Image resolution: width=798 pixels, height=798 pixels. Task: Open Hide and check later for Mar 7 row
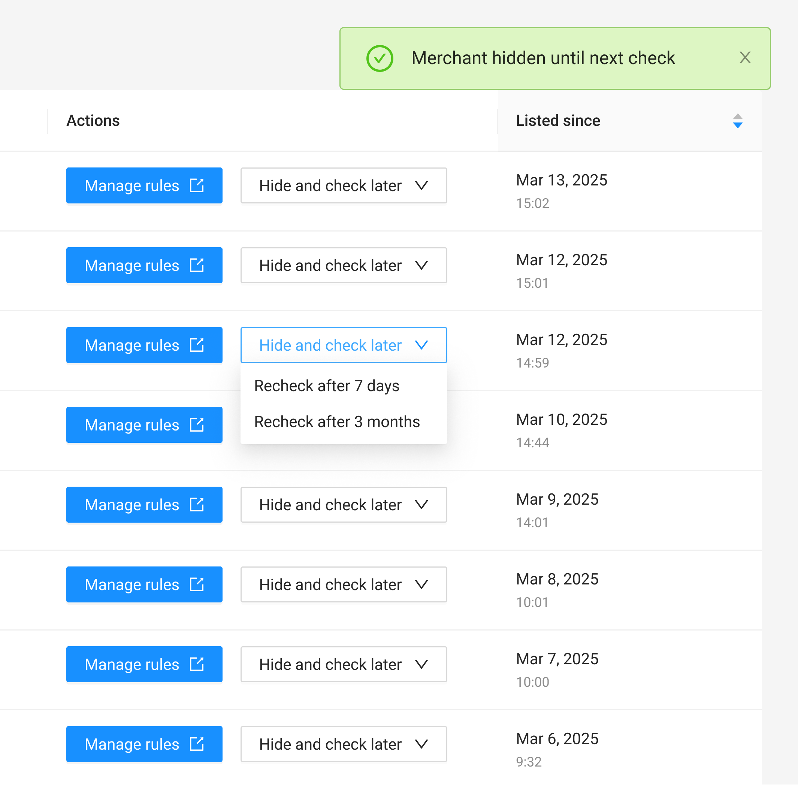344,664
